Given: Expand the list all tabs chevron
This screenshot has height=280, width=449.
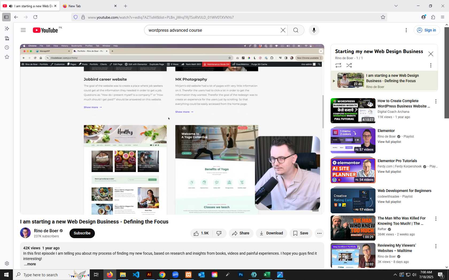Looking at the screenshot, I should (396, 6).
